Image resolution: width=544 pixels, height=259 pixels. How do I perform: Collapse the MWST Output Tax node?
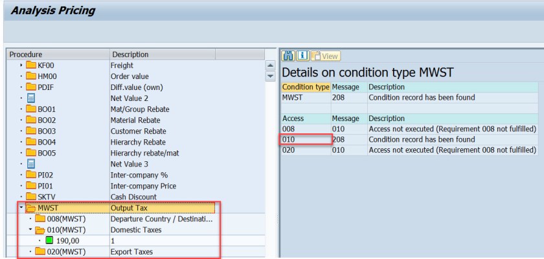21,208
